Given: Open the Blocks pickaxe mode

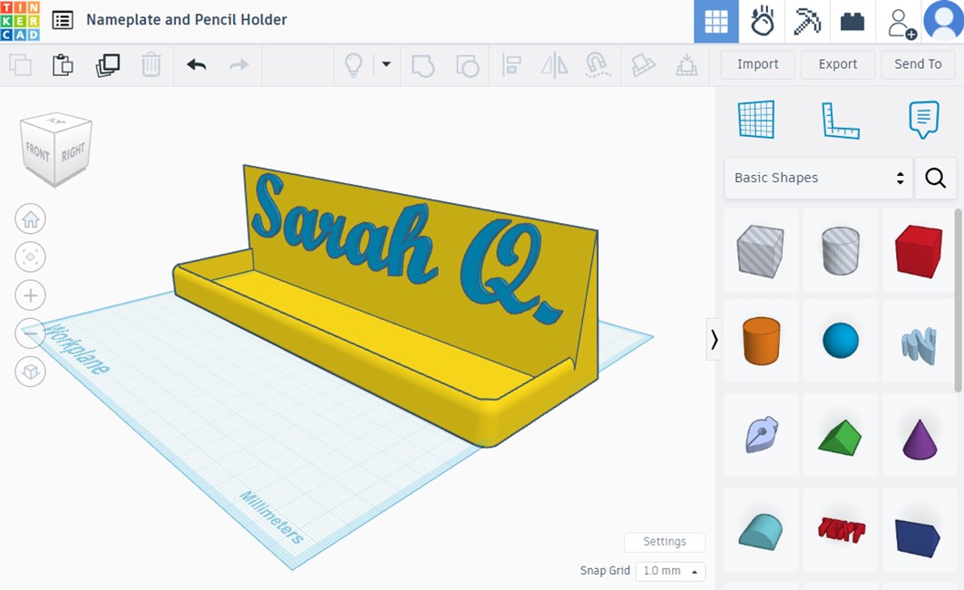Looking at the screenshot, I should (x=807, y=22).
